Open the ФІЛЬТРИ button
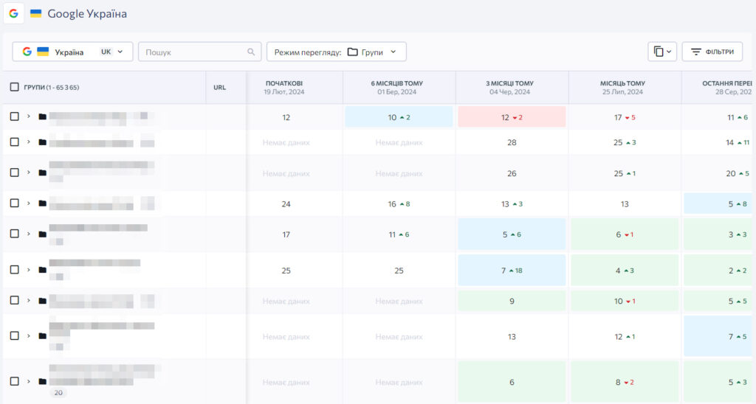Image resolution: width=756 pixels, height=404 pixels. 712,52
